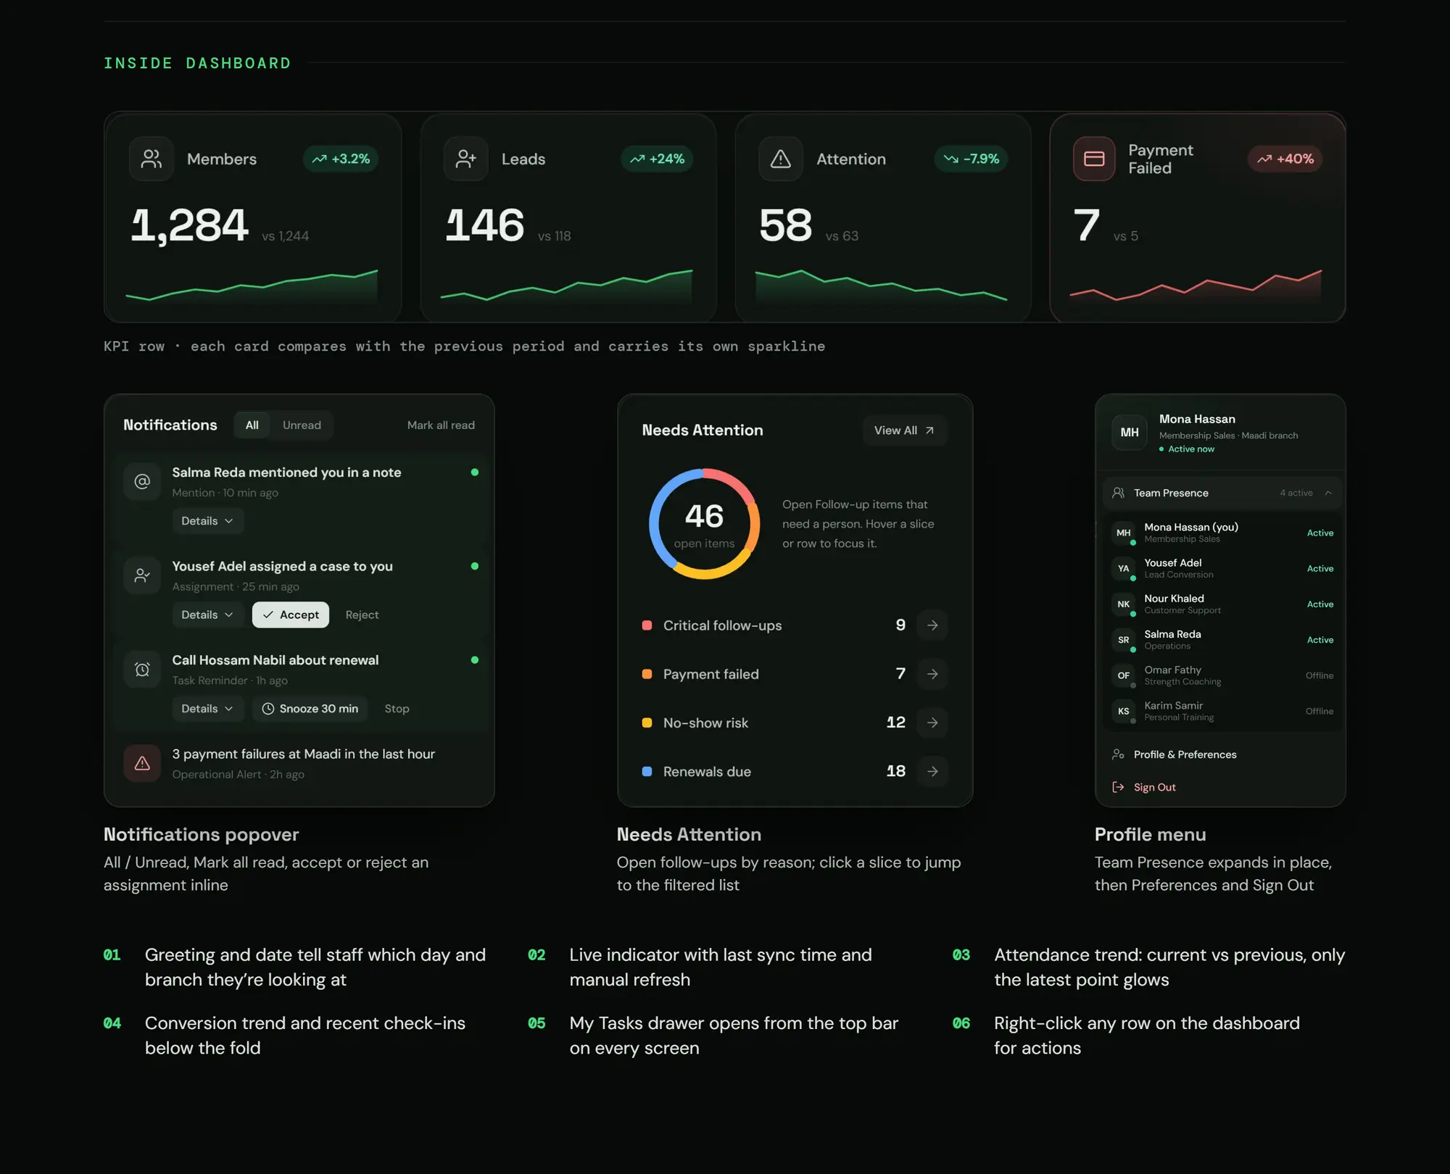Select Yousef Adel in Team Presence

pyautogui.click(x=1222, y=568)
